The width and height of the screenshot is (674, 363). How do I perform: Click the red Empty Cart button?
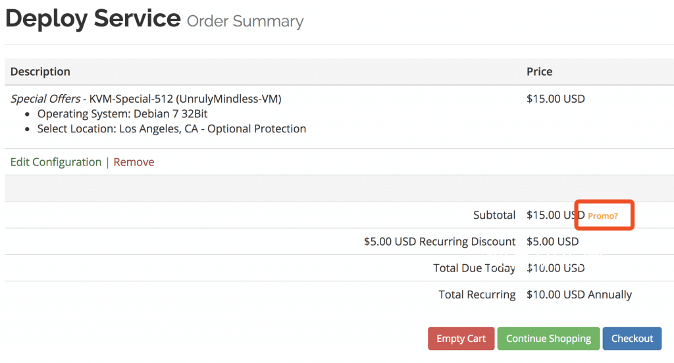coord(461,339)
